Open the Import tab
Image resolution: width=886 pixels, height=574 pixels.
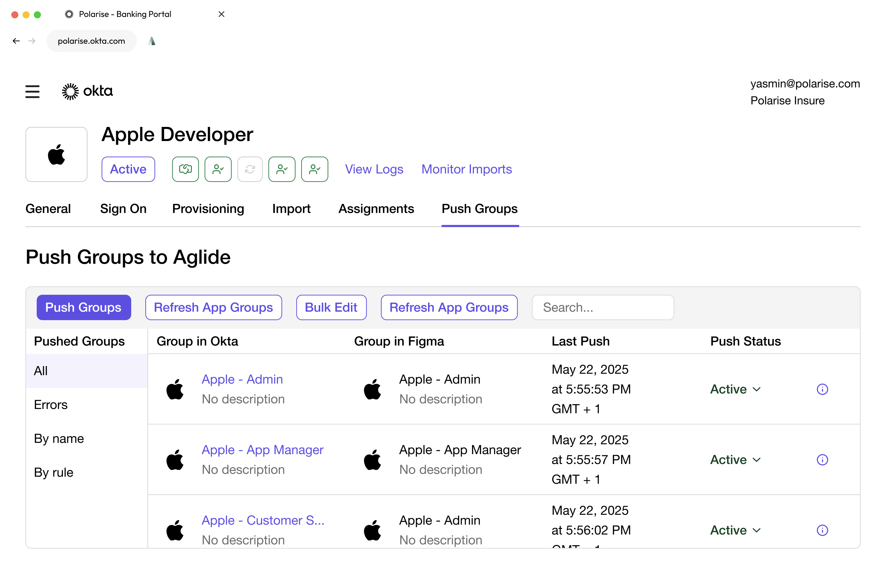[x=291, y=209]
